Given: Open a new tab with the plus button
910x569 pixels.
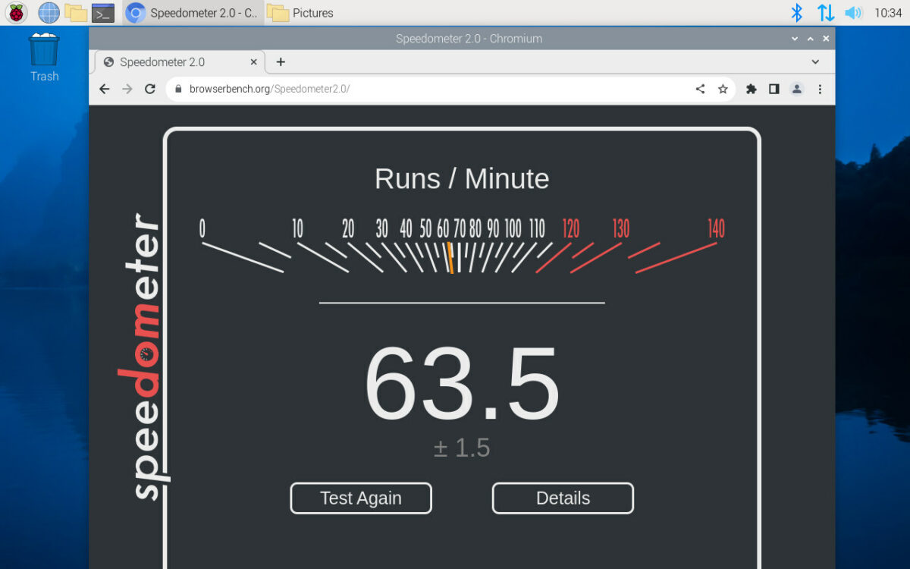Looking at the screenshot, I should click(281, 62).
